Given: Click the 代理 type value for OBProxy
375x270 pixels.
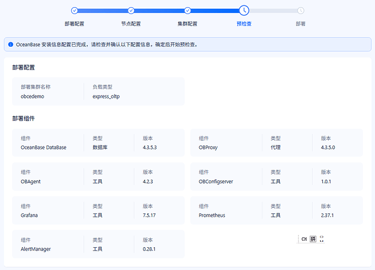Looking at the screenshot, I should click(276, 148).
